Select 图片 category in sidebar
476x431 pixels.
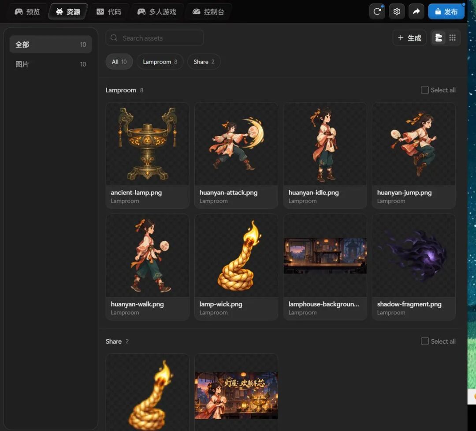coord(51,64)
